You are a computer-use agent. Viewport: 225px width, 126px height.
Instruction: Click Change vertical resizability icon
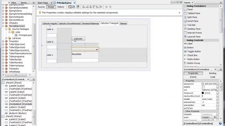pos(110,7)
